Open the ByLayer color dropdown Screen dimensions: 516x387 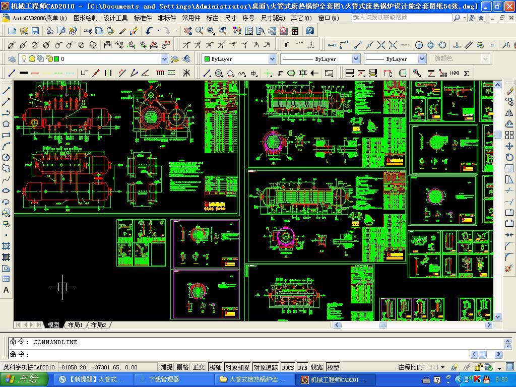point(272,59)
